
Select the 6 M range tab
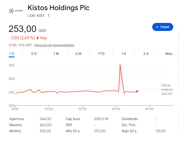click(78, 54)
